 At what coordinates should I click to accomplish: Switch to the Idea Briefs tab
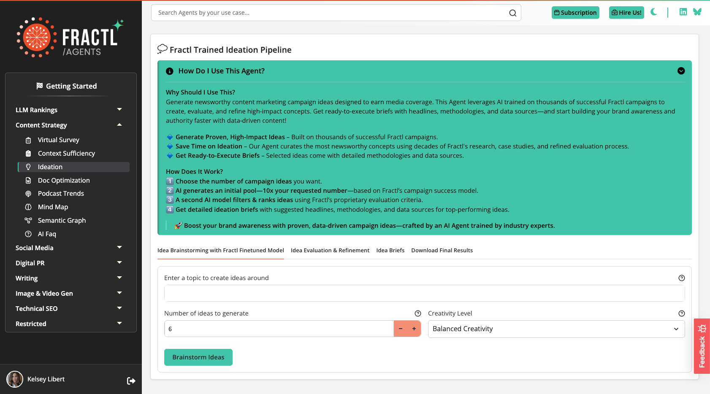[390, 250]
